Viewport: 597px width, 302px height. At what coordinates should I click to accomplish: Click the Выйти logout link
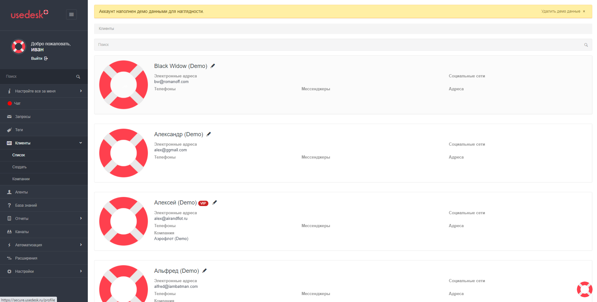coord(37,59)
